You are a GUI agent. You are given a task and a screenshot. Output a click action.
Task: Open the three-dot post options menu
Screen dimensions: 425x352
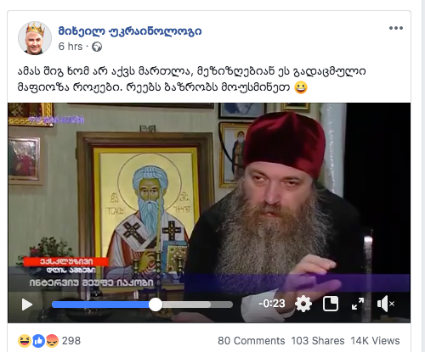click(396, 28)
